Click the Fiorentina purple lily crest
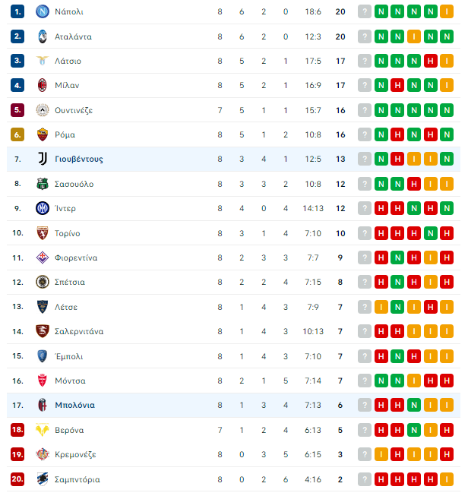468x496 pixels. pyautogui.click(x=43, y=257)
